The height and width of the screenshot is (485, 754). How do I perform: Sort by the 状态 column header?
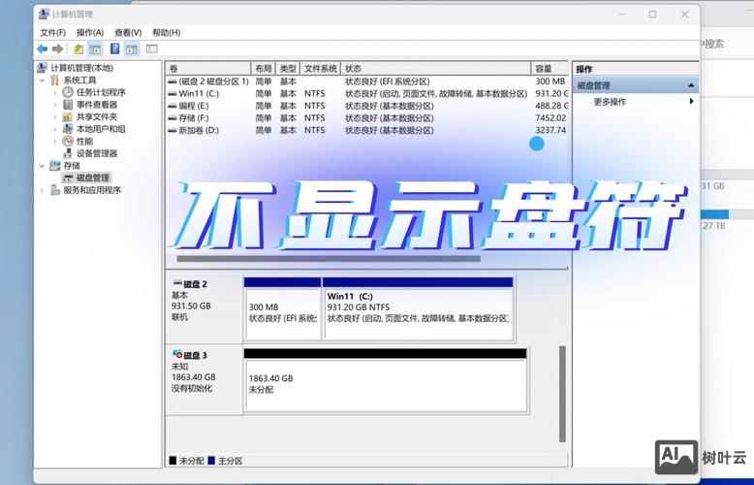pos(436,68)
